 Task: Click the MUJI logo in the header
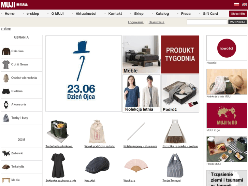(x=14, y=4)
